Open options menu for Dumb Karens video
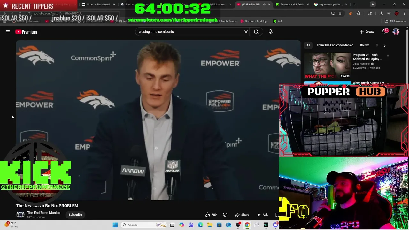The image size is (409, 230). [388, 83]
